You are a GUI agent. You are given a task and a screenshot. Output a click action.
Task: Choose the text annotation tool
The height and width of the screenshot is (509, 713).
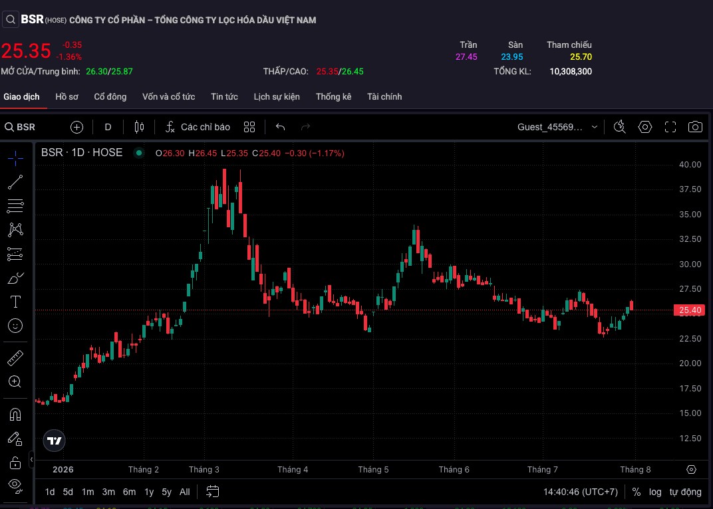coord(15,302)
